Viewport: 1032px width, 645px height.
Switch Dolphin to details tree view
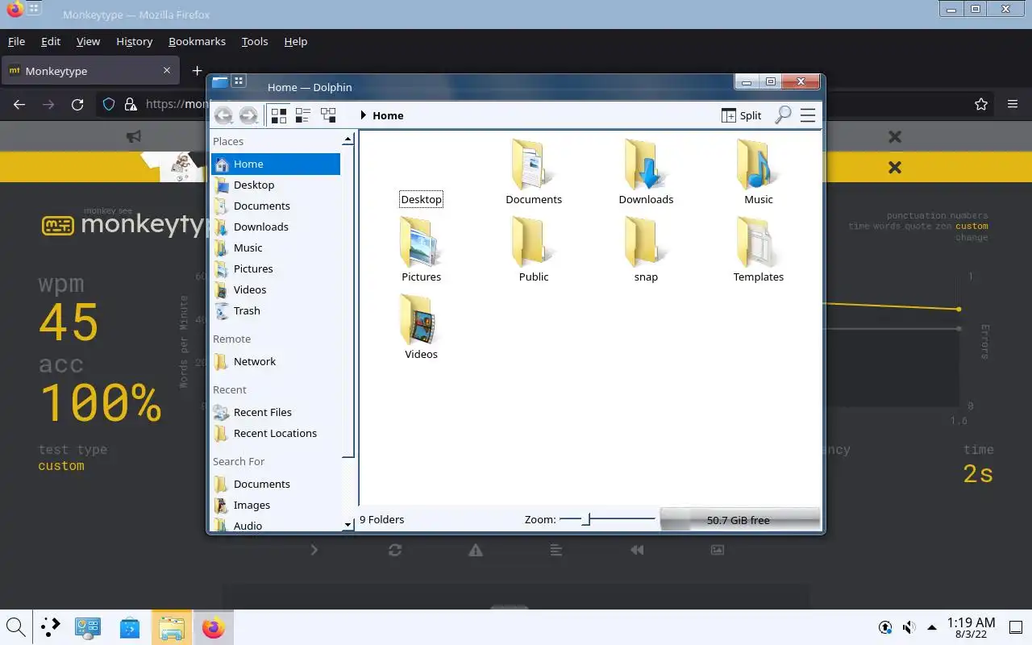click(x=328, y=115)
